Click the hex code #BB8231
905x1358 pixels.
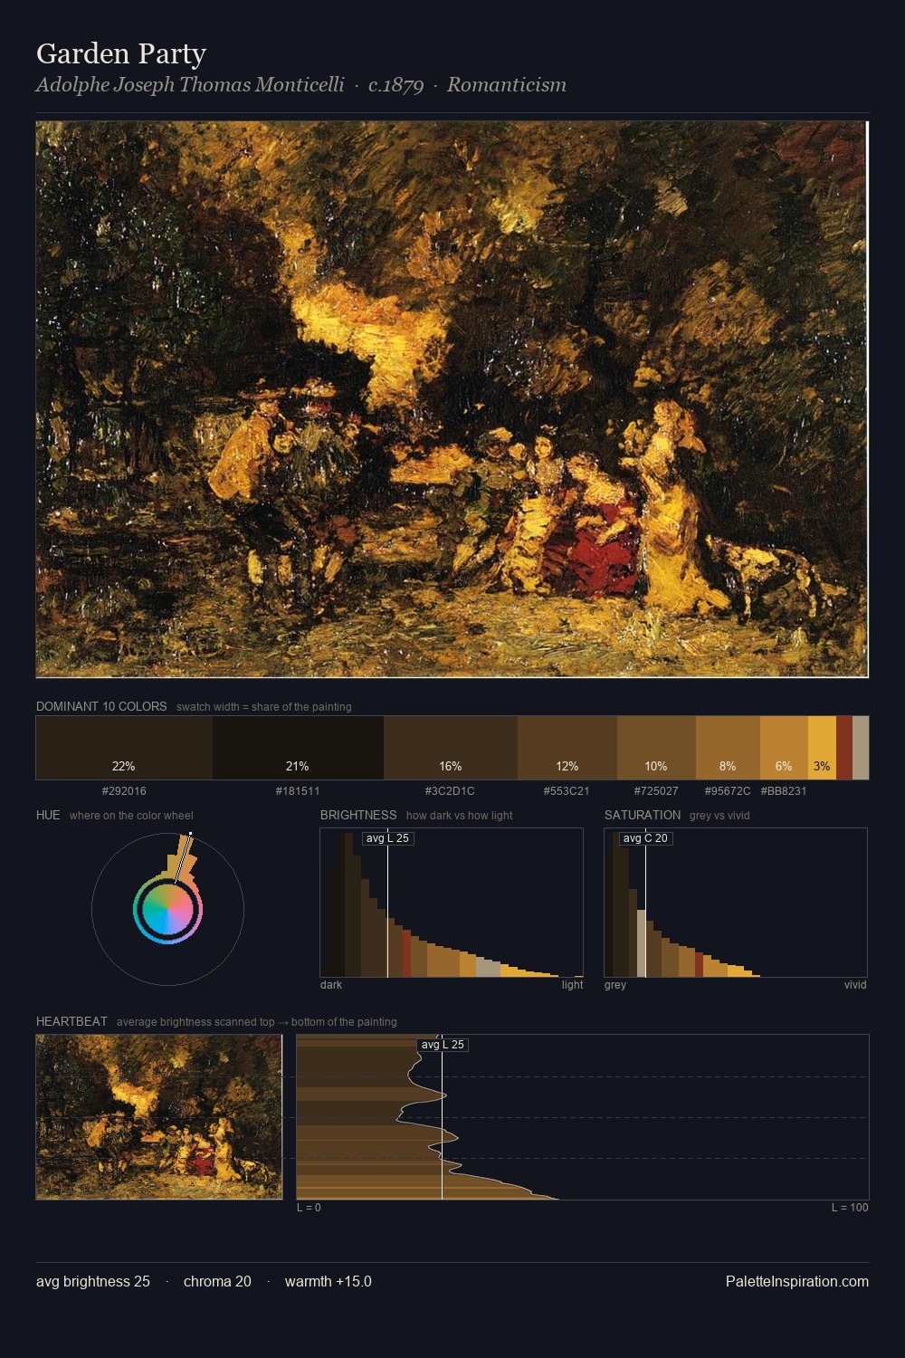tap(784, 791)
